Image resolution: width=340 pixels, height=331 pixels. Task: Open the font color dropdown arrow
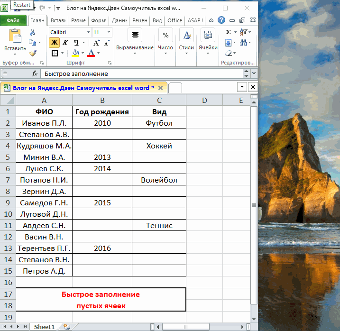[x=98, y=53]
